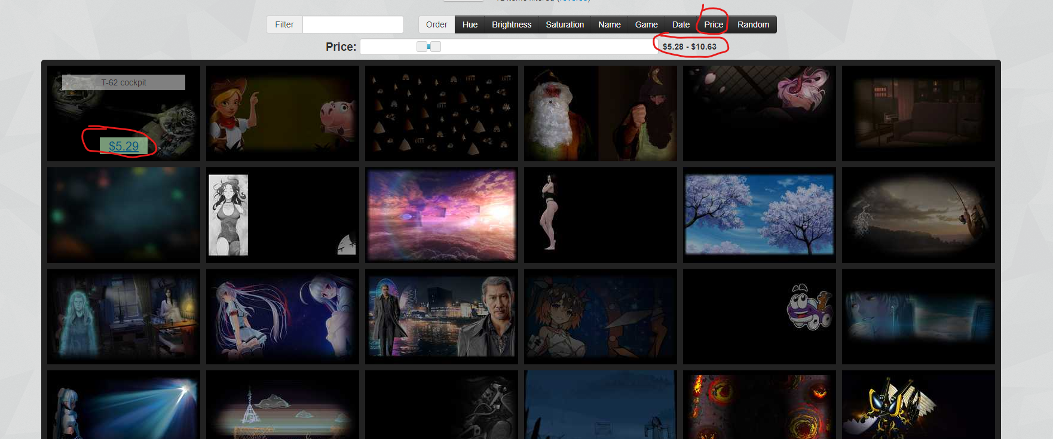Select the cartoon purple car character background
The height and width of the screenshot is (439, 1053).
coord(760,317)
